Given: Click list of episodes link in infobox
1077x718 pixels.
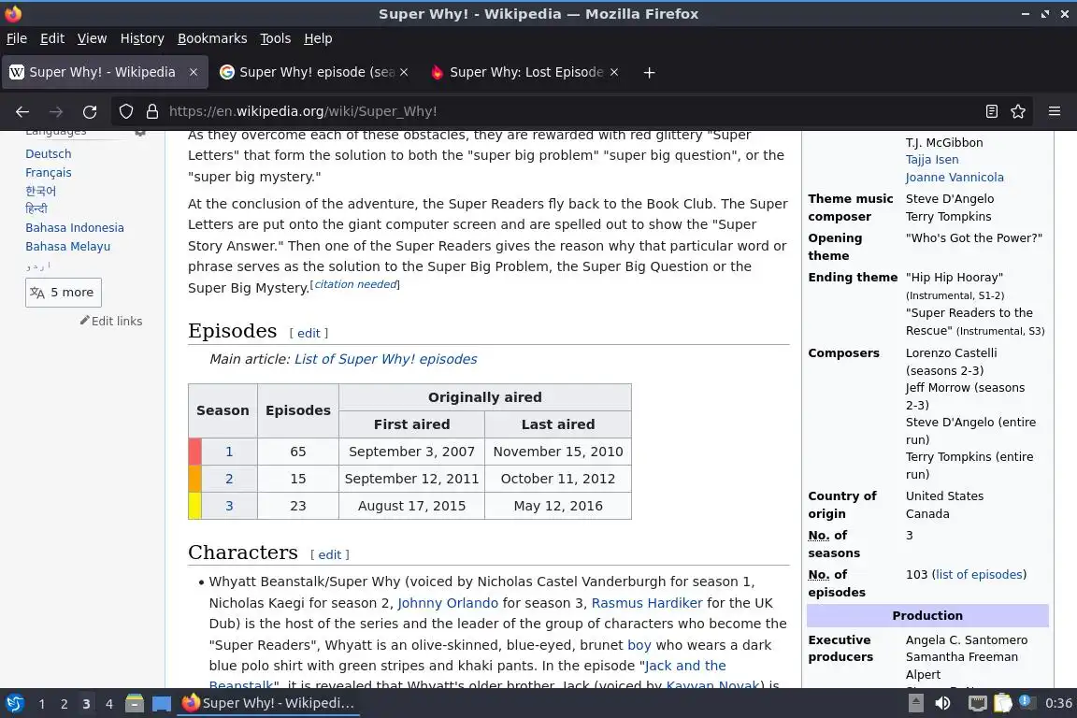Looking at the screenshot, I should click(979, 574).
